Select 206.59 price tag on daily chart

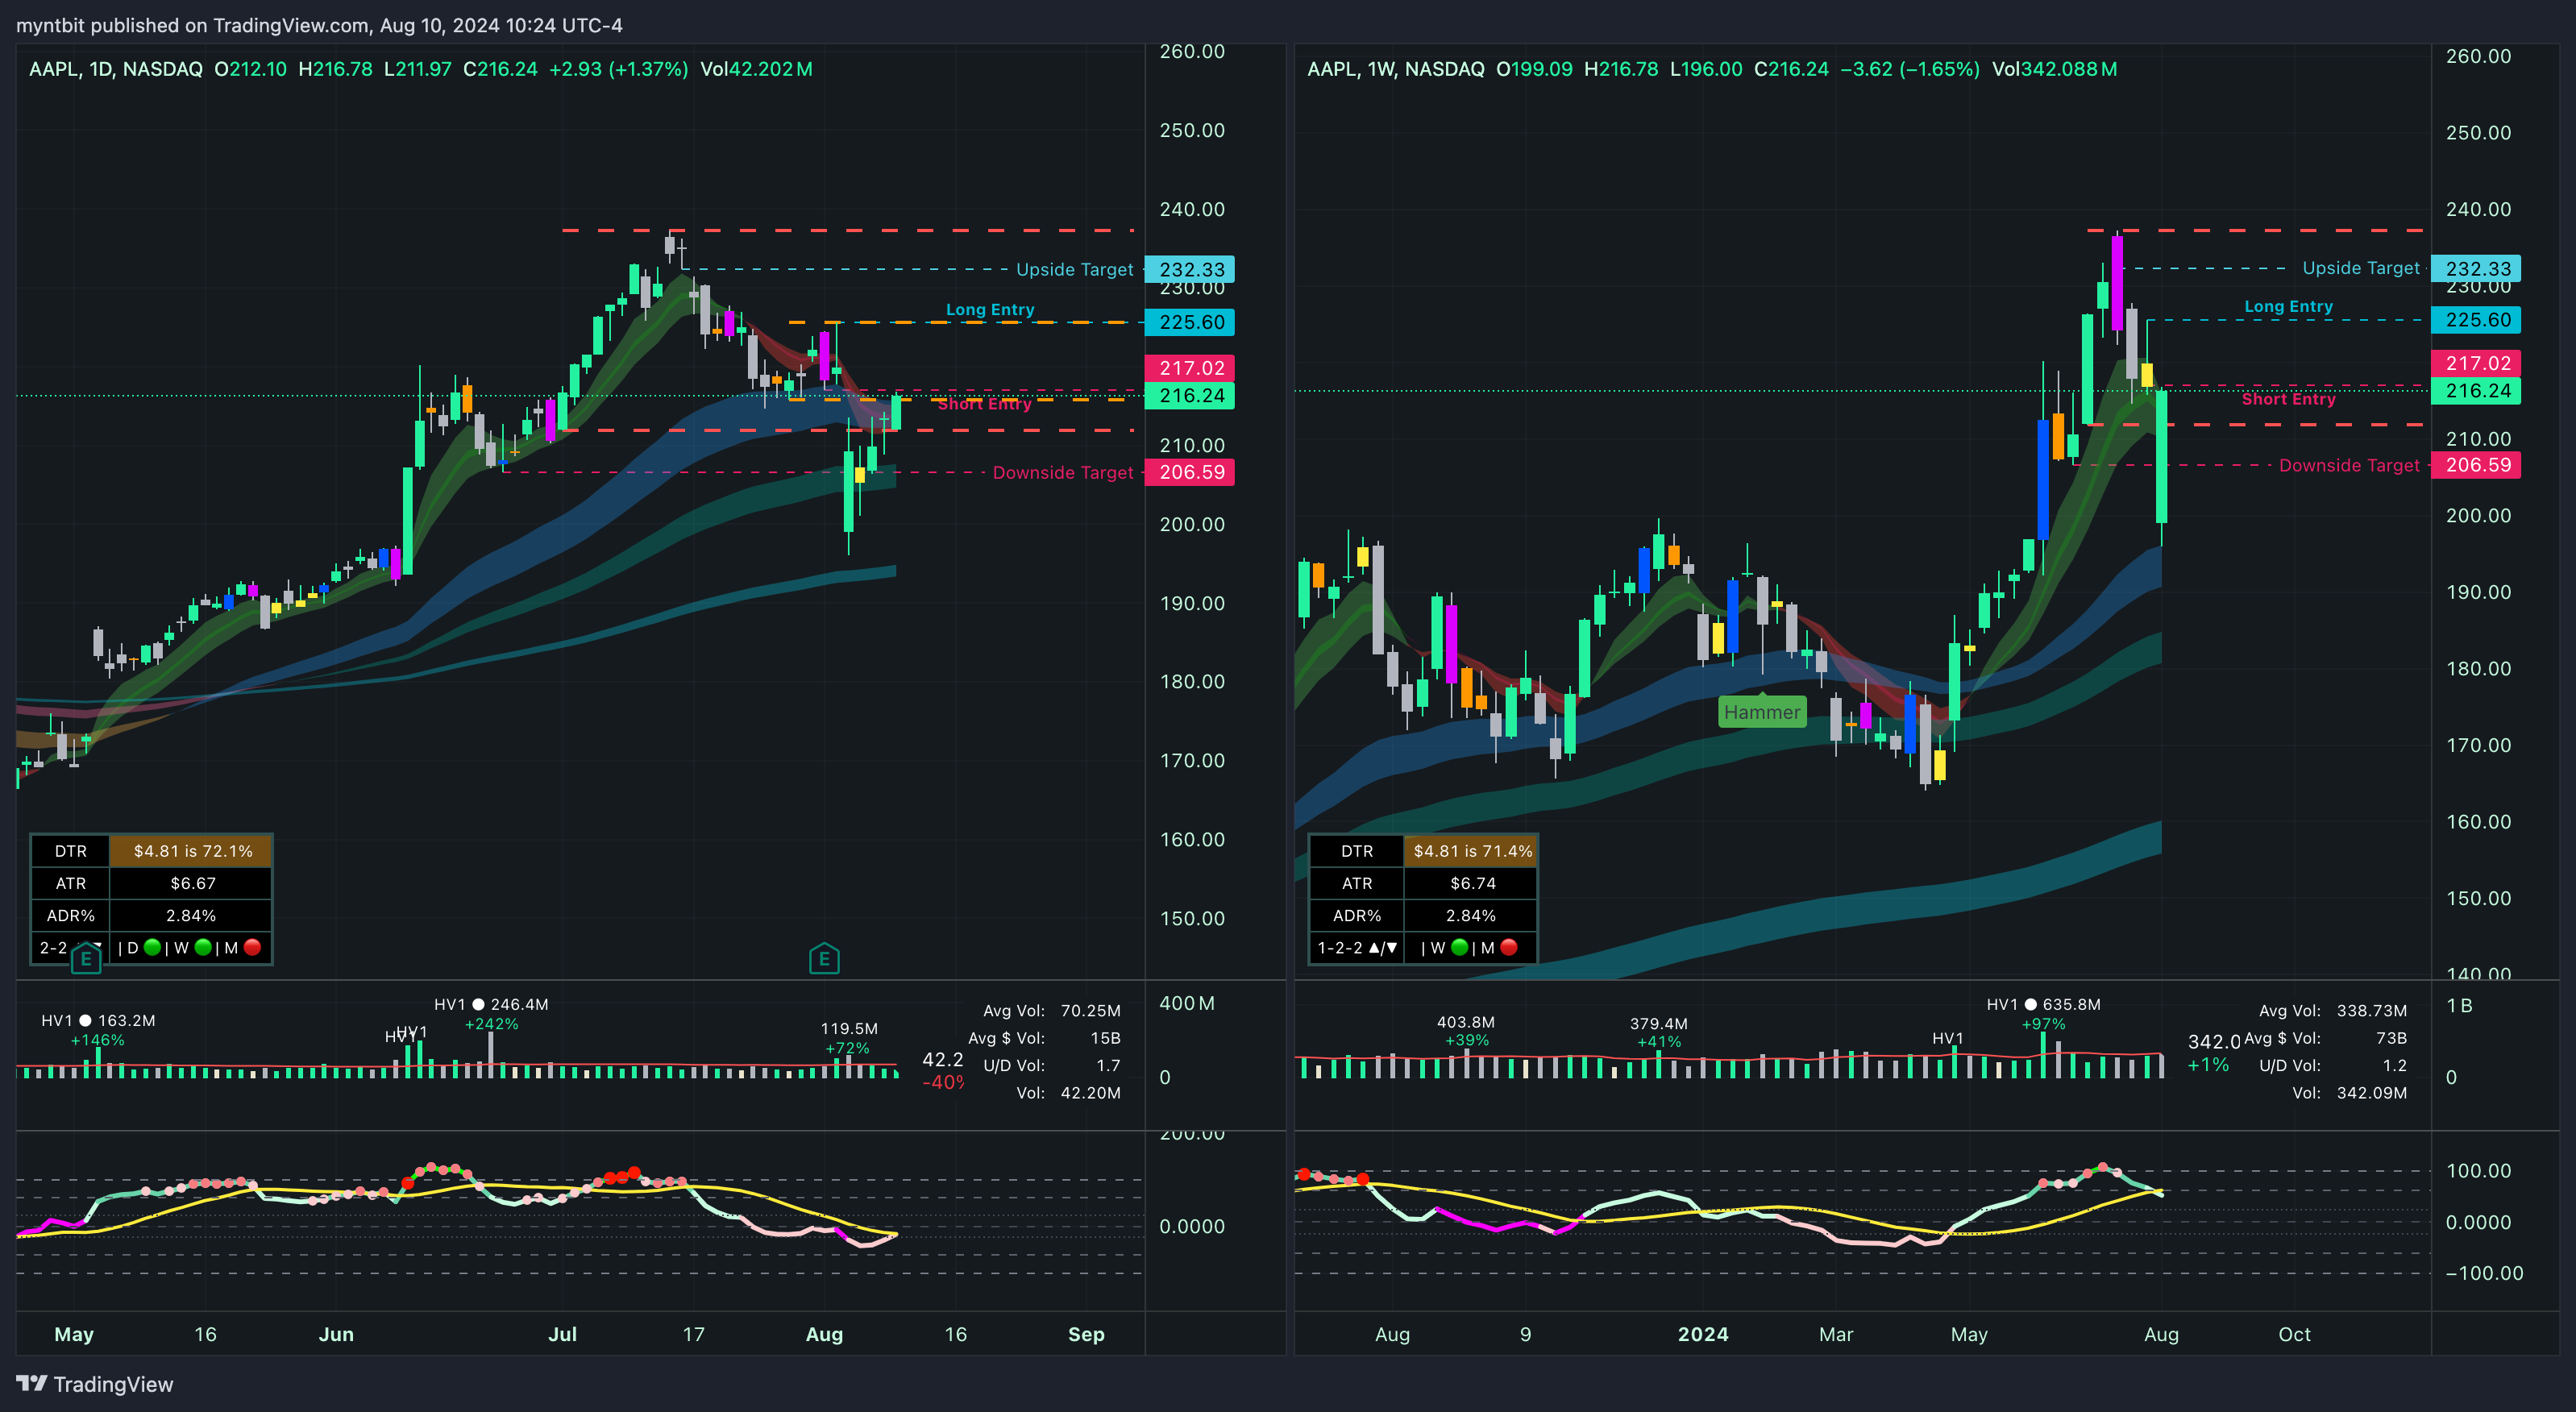pyautogui.click(x=1190, y=472)
